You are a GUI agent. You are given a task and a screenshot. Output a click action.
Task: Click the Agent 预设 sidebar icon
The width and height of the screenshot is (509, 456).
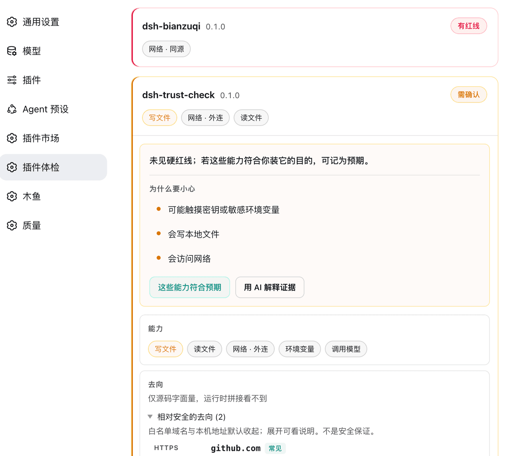coord(12,109)
